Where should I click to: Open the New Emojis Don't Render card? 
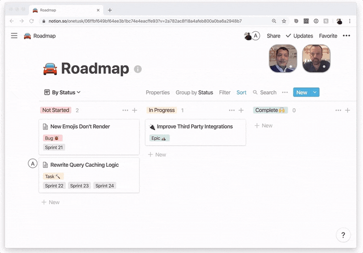(x=89, y=137)
